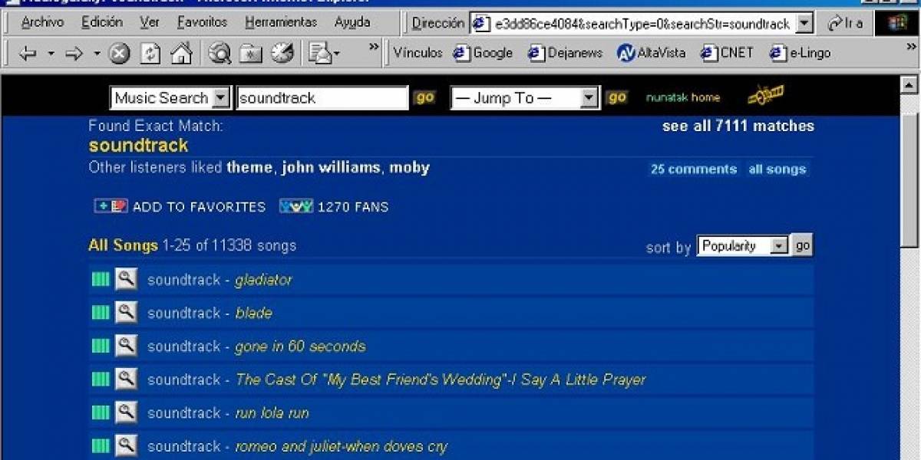Click the all songs link

coord(777,169)
